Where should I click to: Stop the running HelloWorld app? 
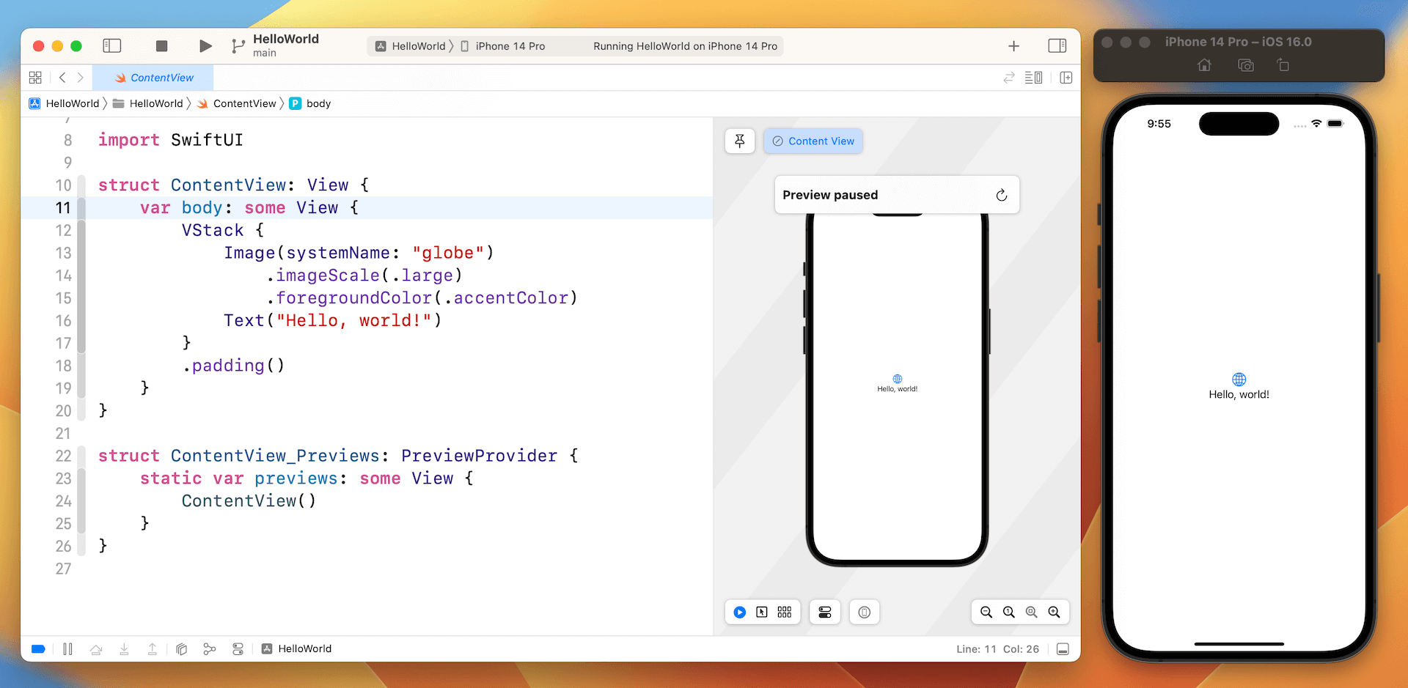pyautogui.click(x=161, y=45)
